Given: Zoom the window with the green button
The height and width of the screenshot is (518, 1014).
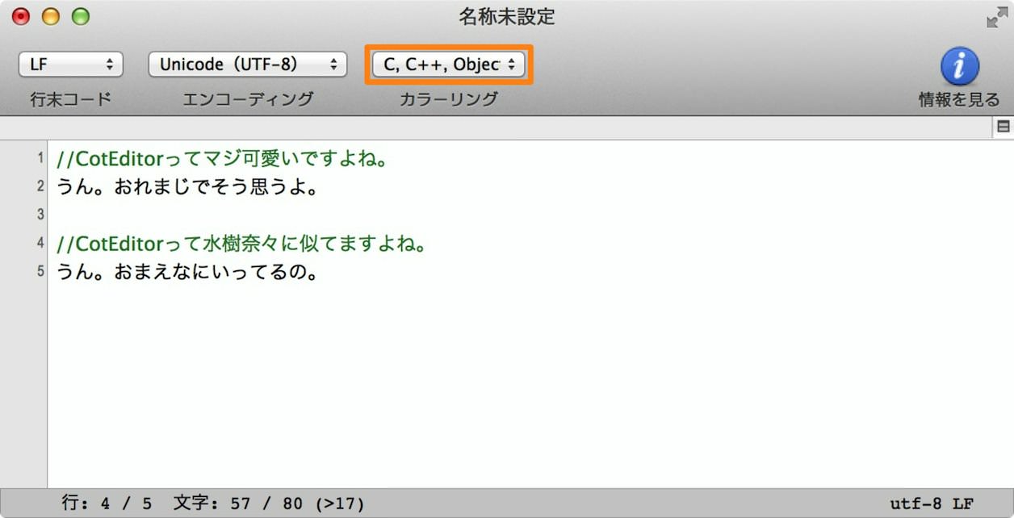Looking at the screenshot, I should (81, 17).
